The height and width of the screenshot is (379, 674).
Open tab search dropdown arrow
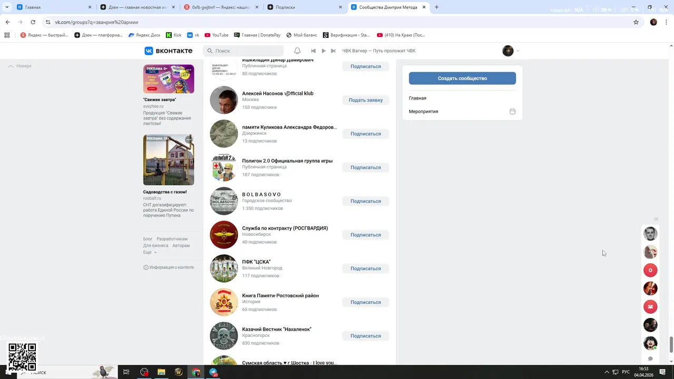pyautogui.click(x=7, y=7)
